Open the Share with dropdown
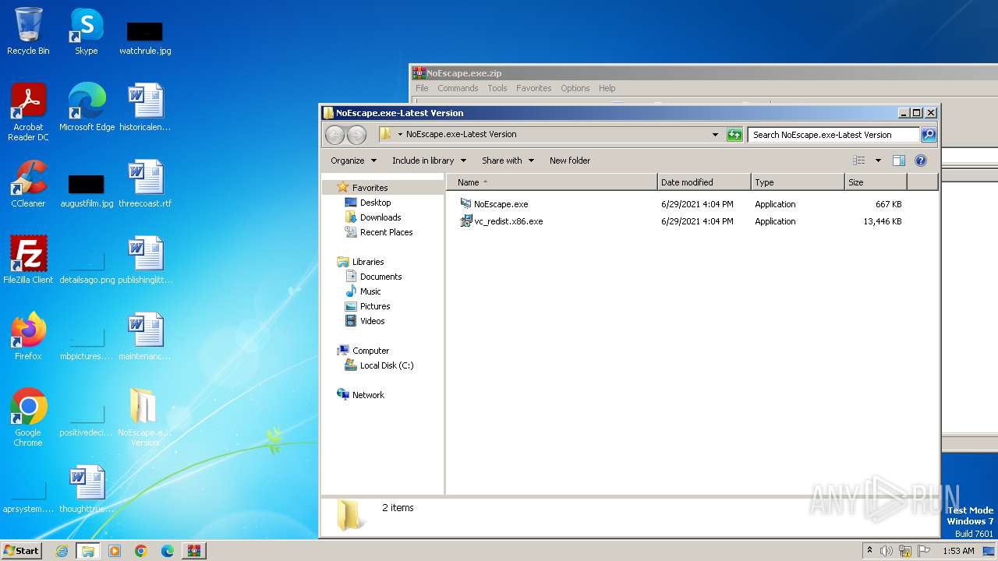This screenshot has height=561, width=998. pyautogui.click(x=508, y=161)
